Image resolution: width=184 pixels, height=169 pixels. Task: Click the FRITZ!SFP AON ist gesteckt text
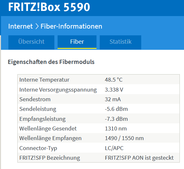pos(139,158)
